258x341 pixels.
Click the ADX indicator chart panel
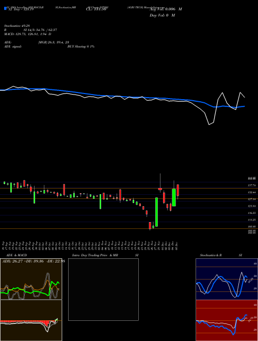[x=31, y=279]
